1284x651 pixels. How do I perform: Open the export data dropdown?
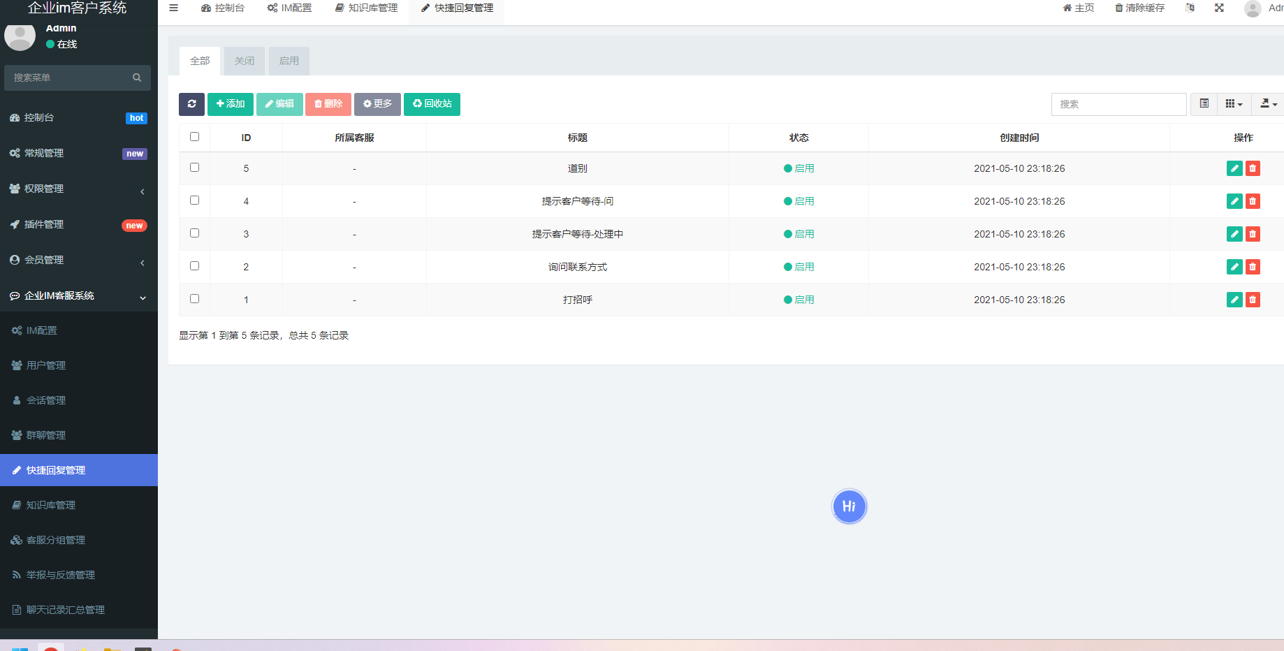[x=1268, y=104]
